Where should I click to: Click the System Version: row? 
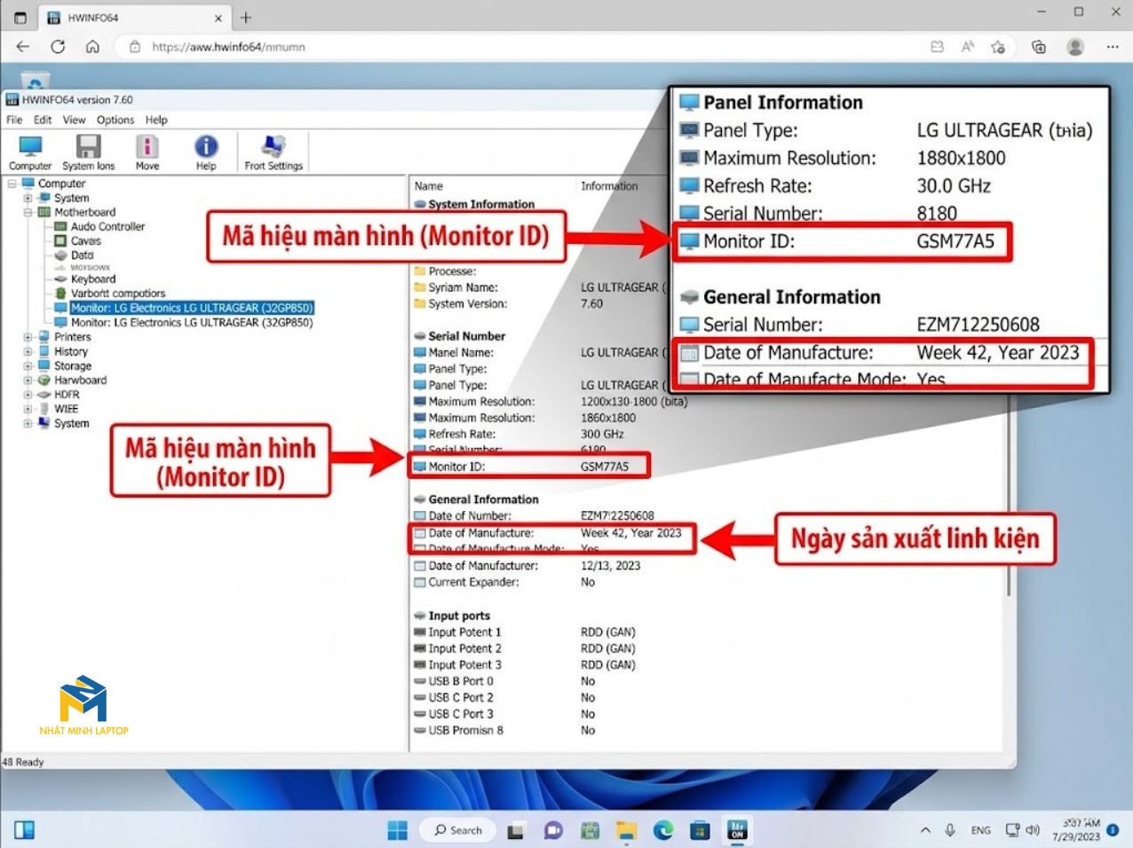tap(508, 303)
